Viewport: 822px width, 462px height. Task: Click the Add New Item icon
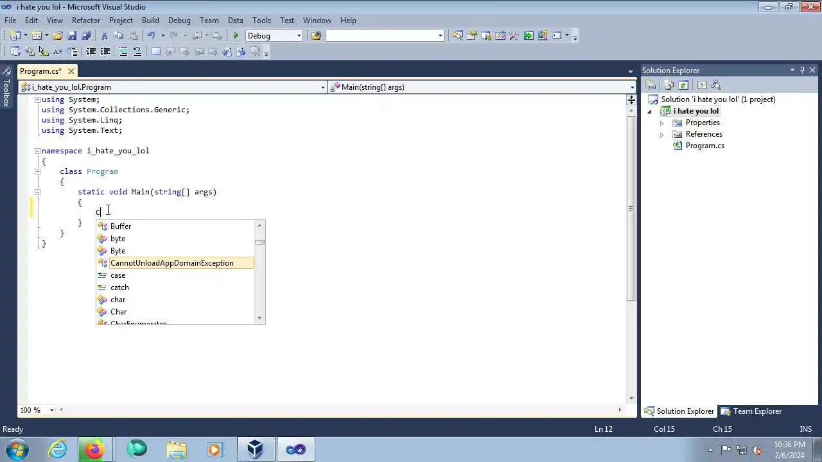tap(36, 36)
